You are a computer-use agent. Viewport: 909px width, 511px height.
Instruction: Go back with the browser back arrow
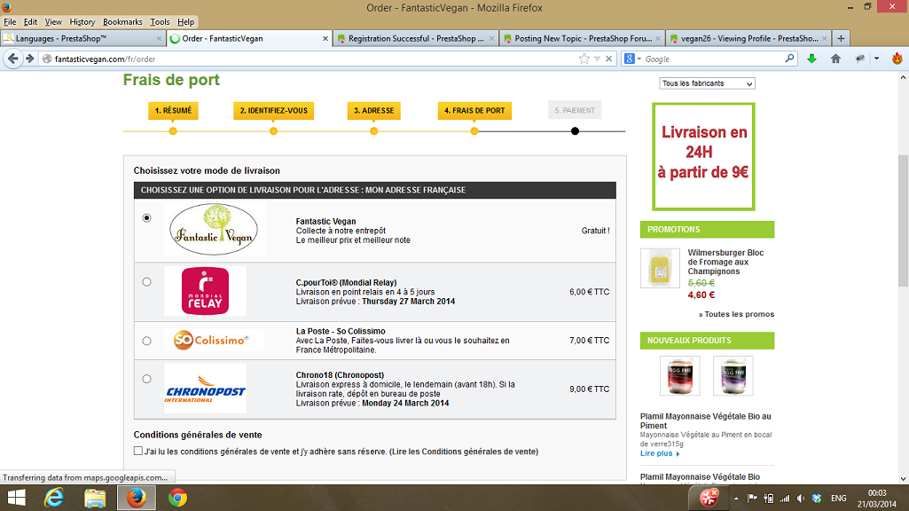click(x=13, y=59)
